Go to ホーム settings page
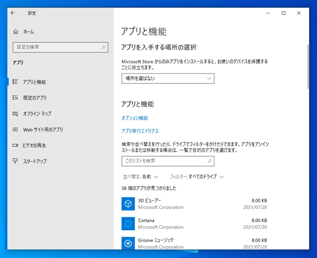This screenshot has width=317, height=258. (28, 32)
